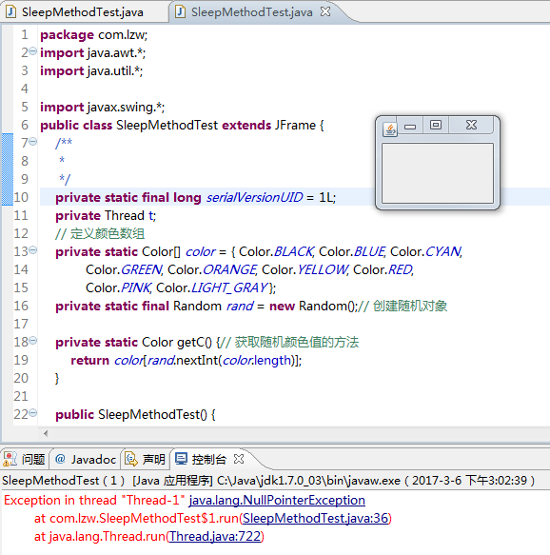Close the Console view with its X icon
The height and width of the screenshot is (555, 550).
point(239,459)
